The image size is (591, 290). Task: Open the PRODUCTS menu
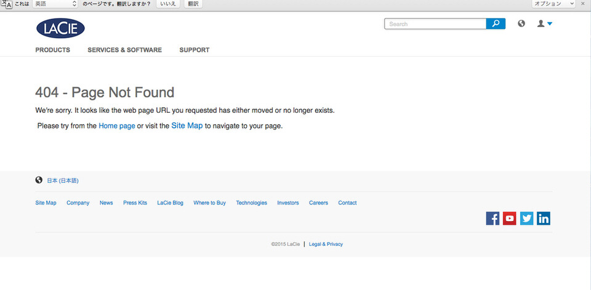click(53, 50)
